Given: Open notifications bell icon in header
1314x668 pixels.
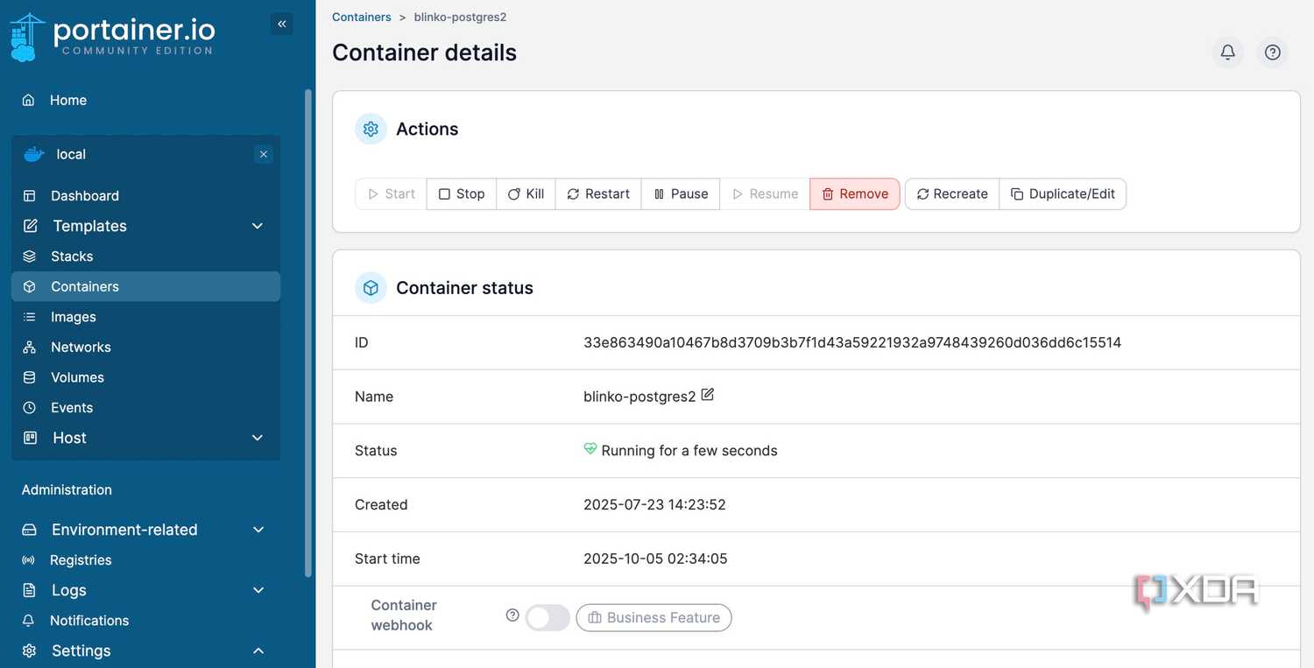Looking at the screenshot, I should pyautogui.click(x=1228, y=53).
